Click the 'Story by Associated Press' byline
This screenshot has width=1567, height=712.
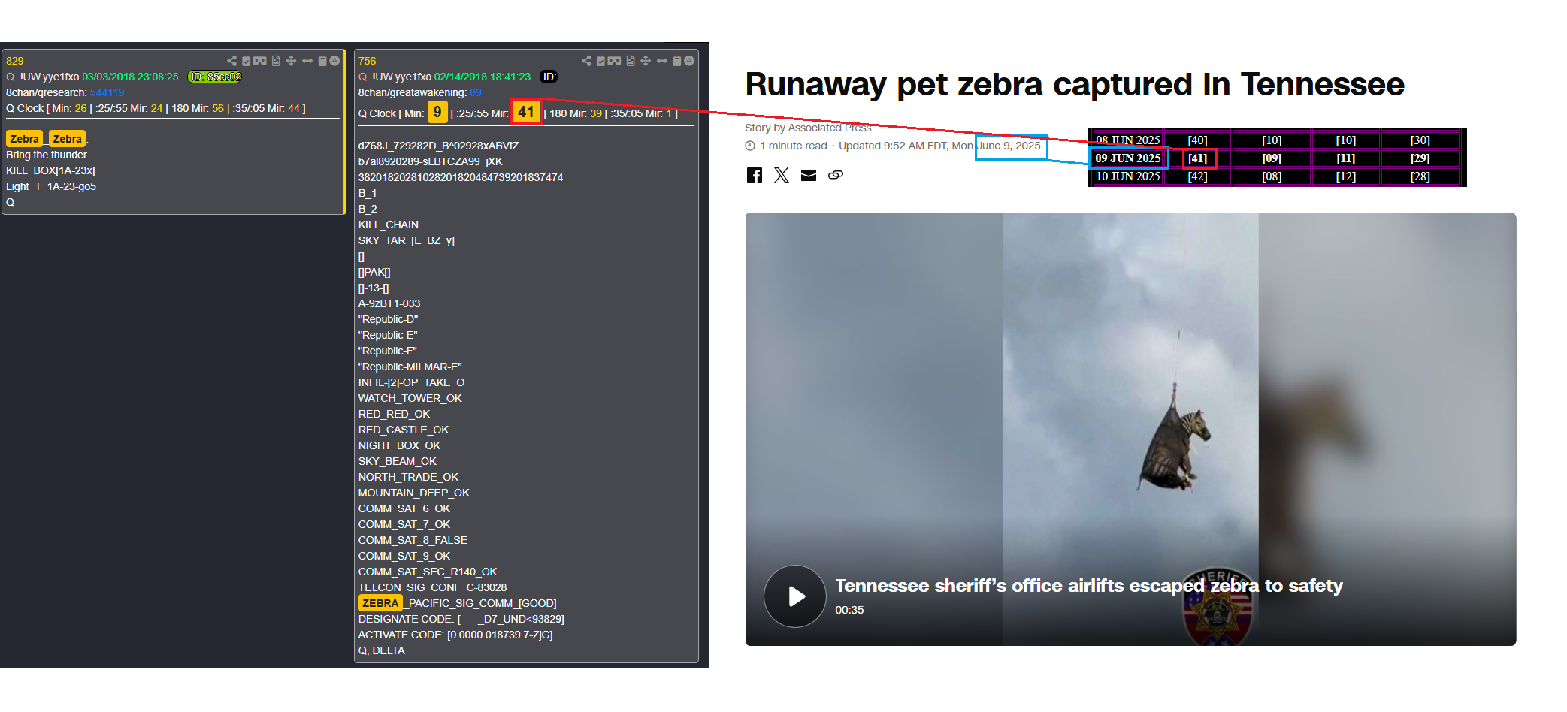coord(808,128)
